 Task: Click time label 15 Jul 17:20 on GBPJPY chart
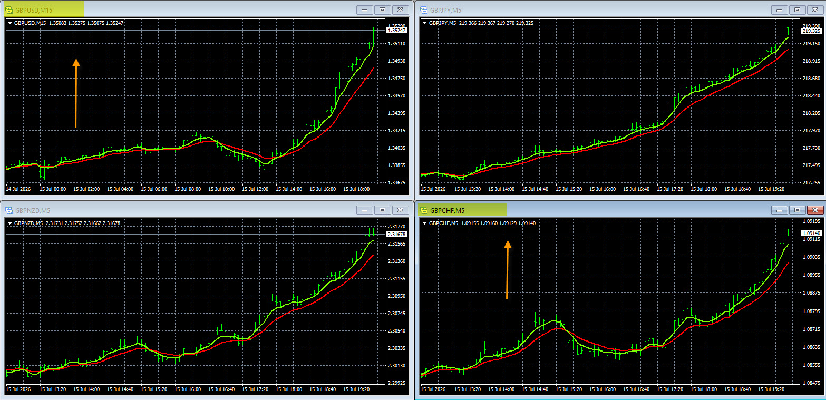coord(670,189)
